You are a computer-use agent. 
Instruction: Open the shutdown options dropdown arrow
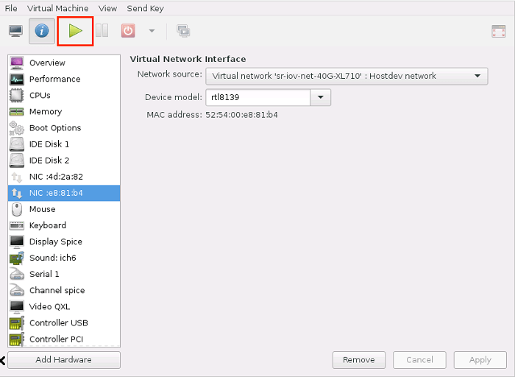(x=152, y=31)
